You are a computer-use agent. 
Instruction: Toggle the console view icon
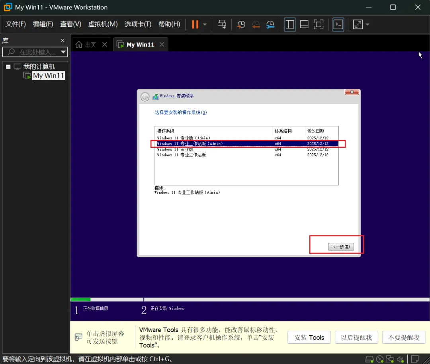click(338, 24)
